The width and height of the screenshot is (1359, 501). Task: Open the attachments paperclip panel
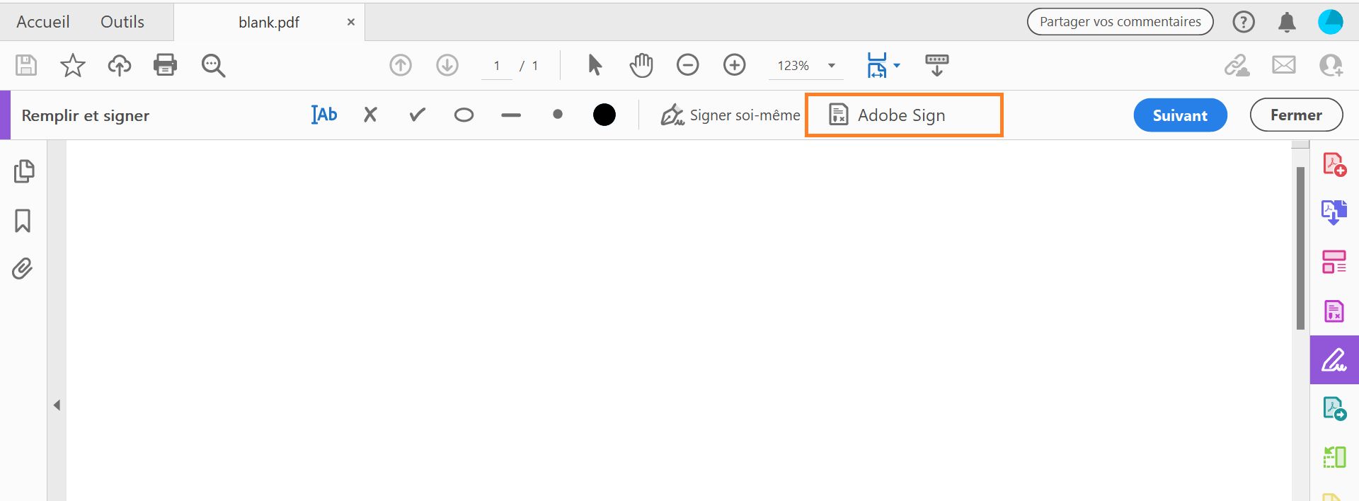[x=23, y=268]
